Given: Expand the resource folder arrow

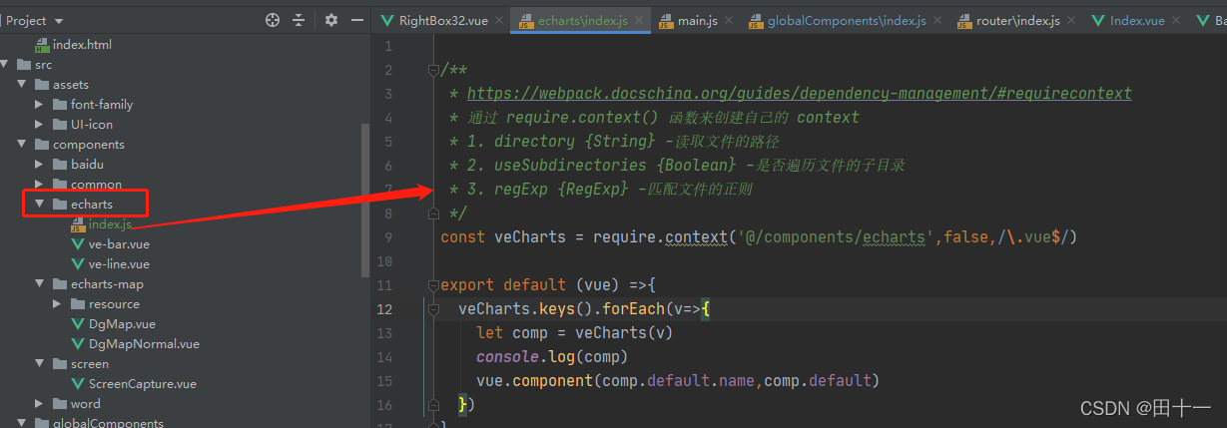Looking at the screenshot, I should click(57, 304).
